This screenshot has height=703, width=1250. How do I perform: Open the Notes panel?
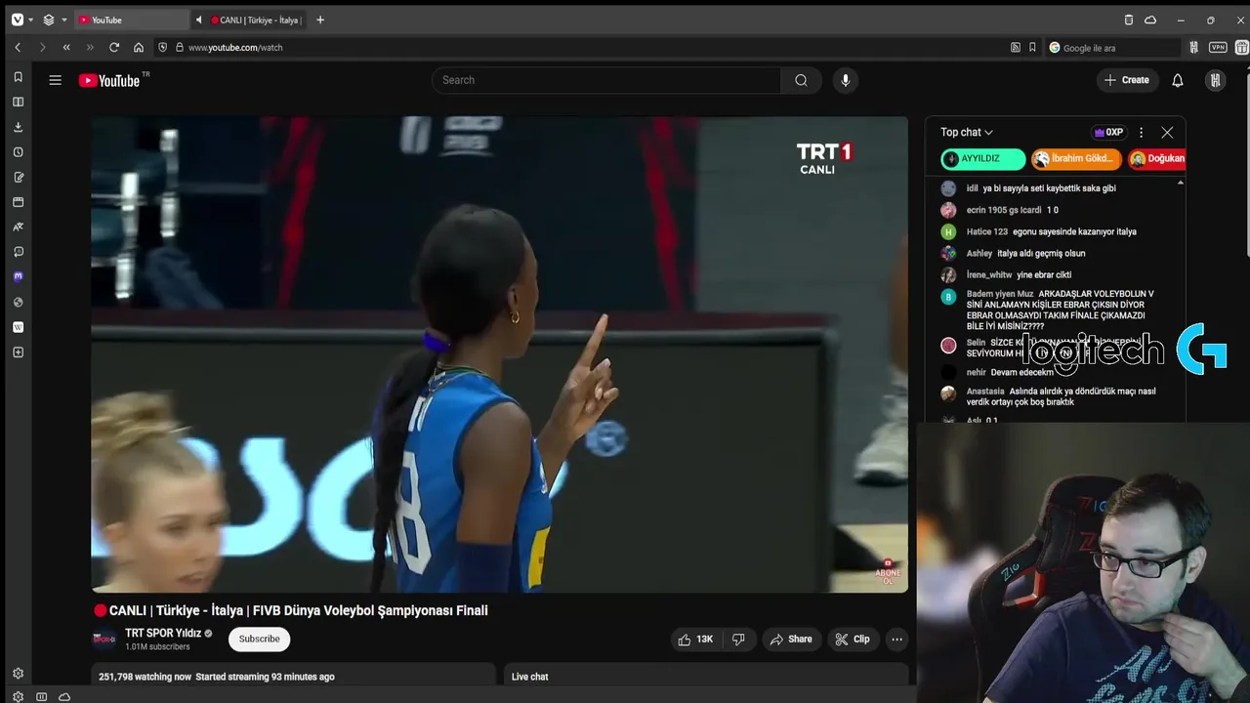[18, 177]
